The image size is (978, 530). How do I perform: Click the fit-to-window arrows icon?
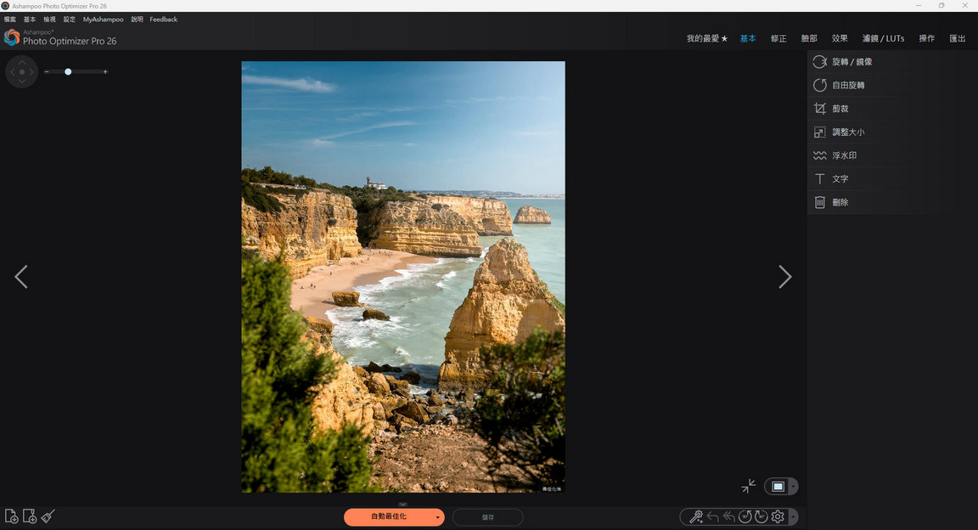click(x=748, y=486)
